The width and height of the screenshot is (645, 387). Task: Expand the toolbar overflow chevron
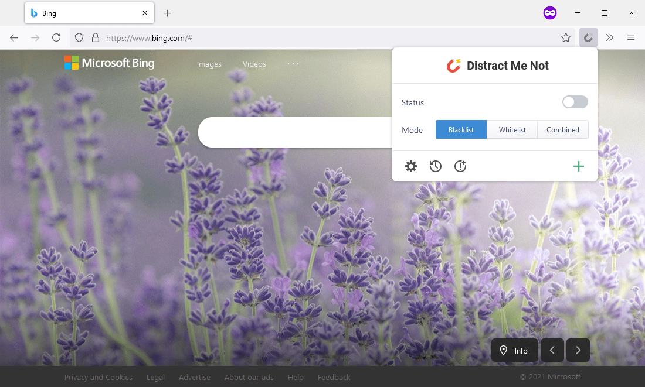tap(609, 37)
